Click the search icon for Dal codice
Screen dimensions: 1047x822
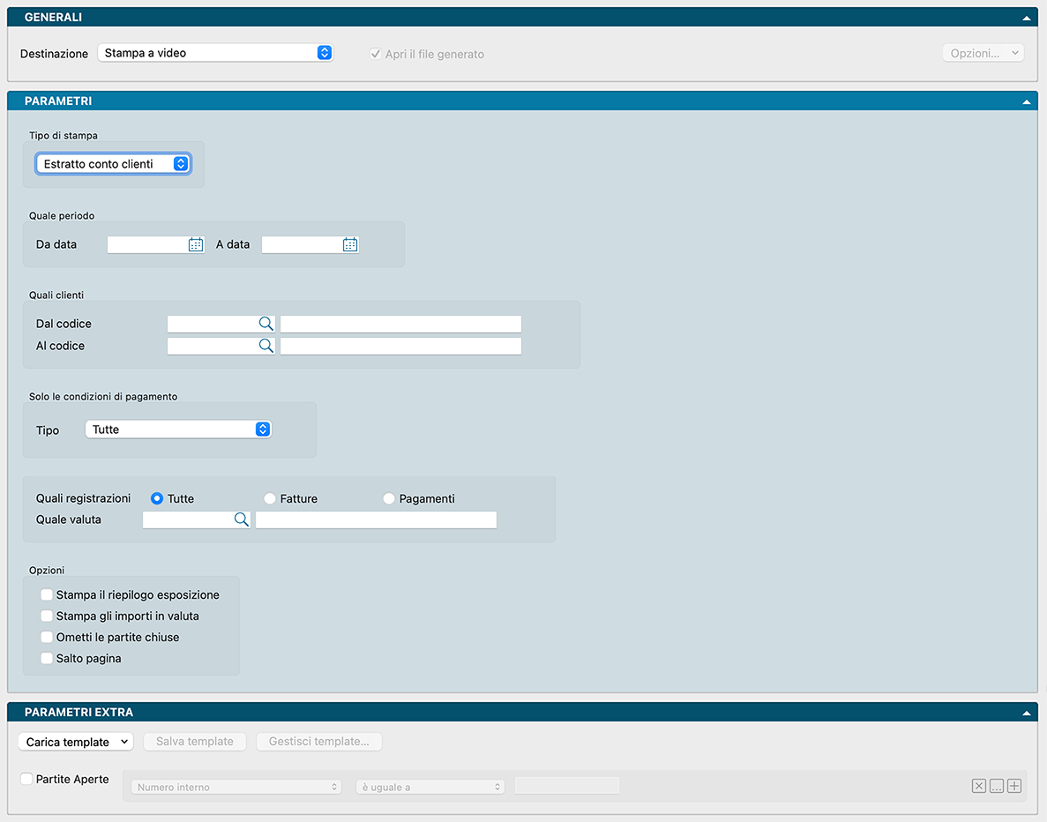[x=265, y=324]
